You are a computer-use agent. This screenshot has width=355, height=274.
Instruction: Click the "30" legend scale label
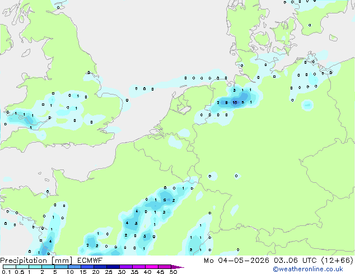pyautogui.click(x=122, y=272)
